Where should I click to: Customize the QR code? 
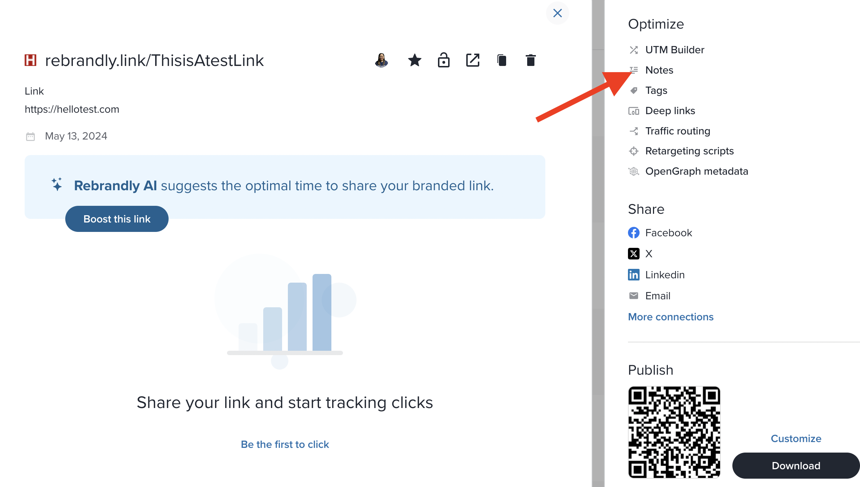796,438
